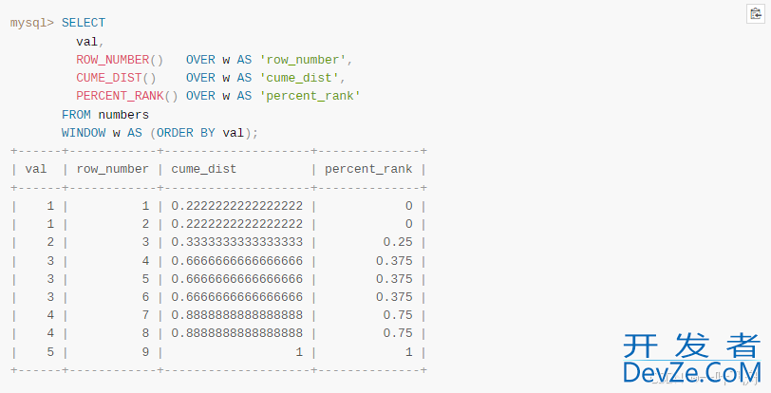Viewport: 771px width, 393px height.
Task: Click the 0.3333333333333333 cume_dist value
Action: [x=236, y=242]
